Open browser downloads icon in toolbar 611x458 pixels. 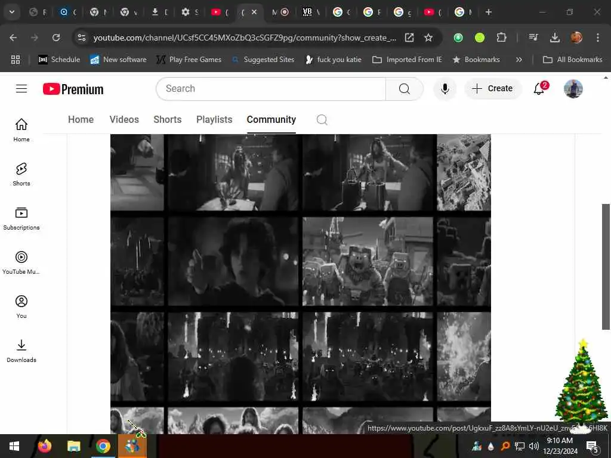click(x=554, y=38)
